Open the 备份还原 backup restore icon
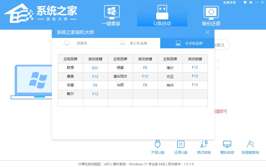Screen dimensions: 266x167 pos(211,14)
